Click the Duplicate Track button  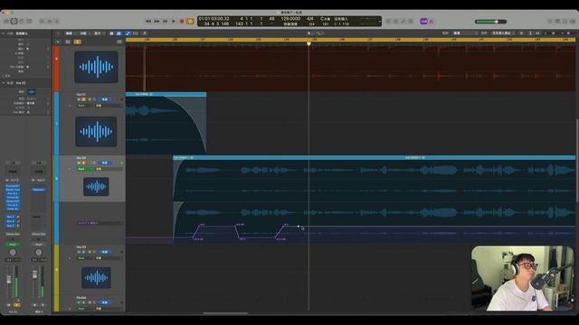[68, 42]
